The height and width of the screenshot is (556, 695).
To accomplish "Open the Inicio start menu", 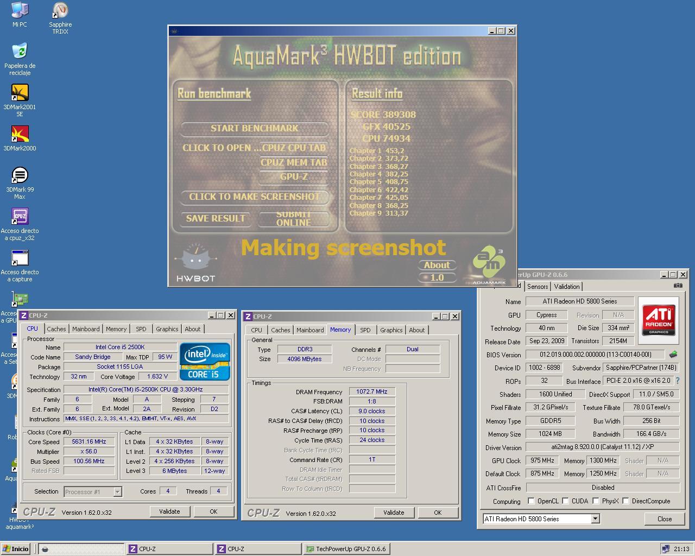I will [15, 549].
